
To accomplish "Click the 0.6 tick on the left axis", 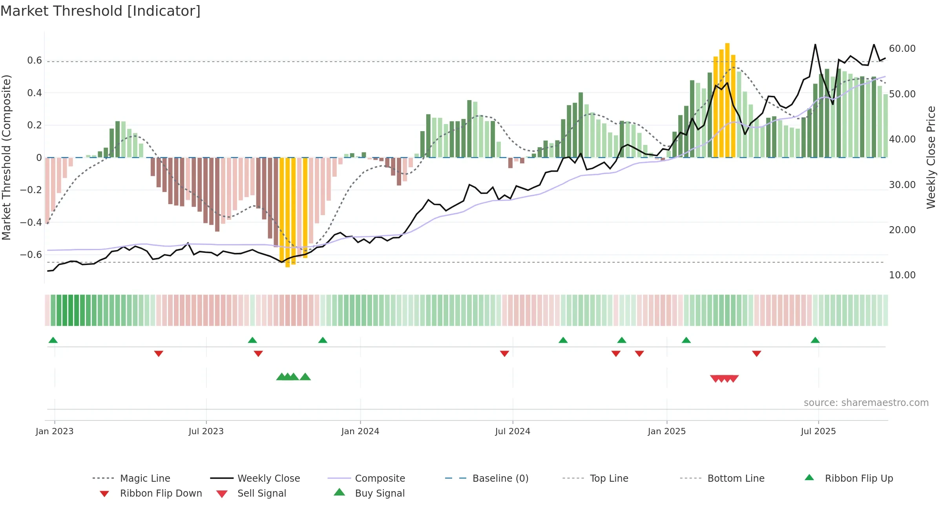I will click(x=35, y=60).
